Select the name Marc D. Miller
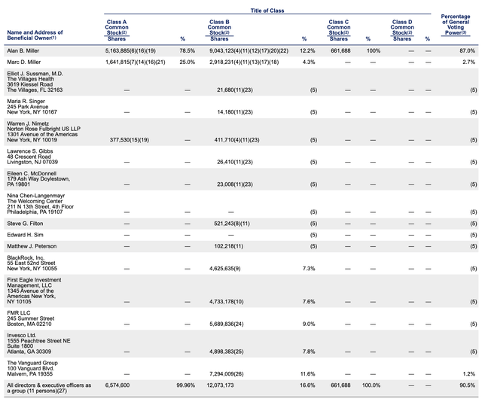The width and height of the screenshot is (482, 399). (x=23, y=62)
